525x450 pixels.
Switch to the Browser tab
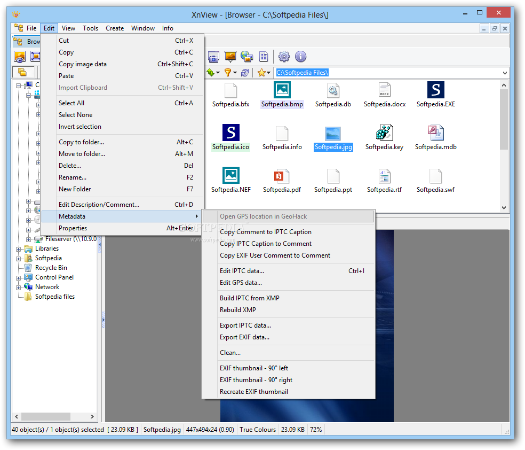coord(26,42)
